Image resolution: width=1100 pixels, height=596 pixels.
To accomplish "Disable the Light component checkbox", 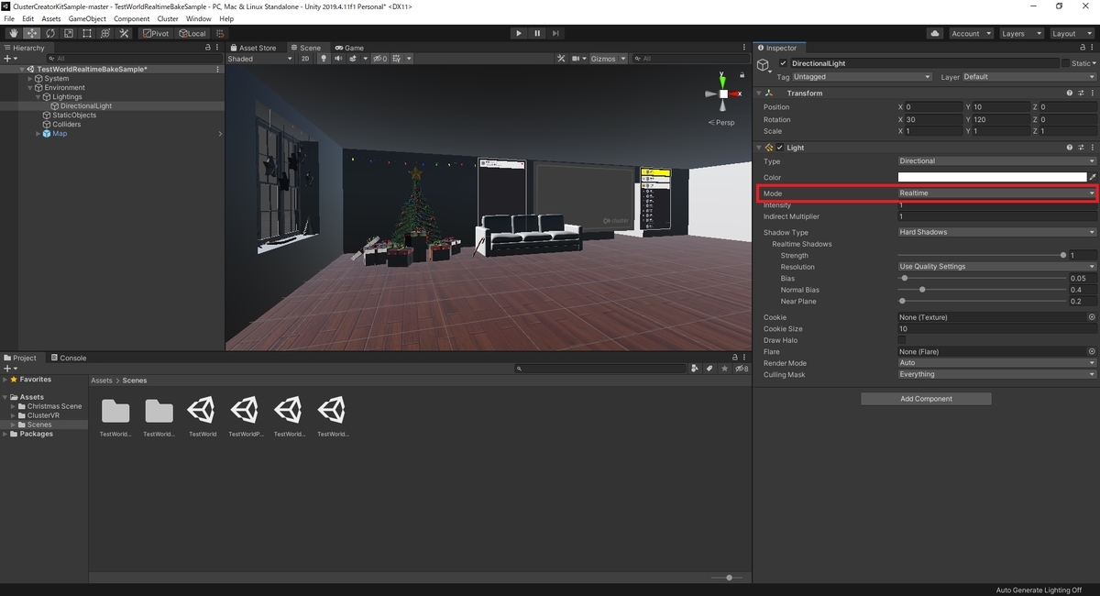I will click(x=780, y=148).
